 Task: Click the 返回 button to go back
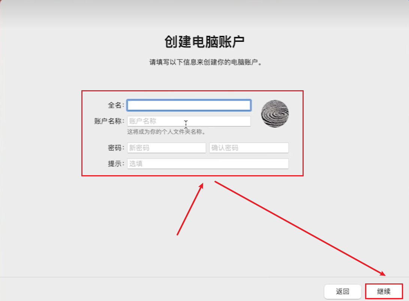coord(343,291)
